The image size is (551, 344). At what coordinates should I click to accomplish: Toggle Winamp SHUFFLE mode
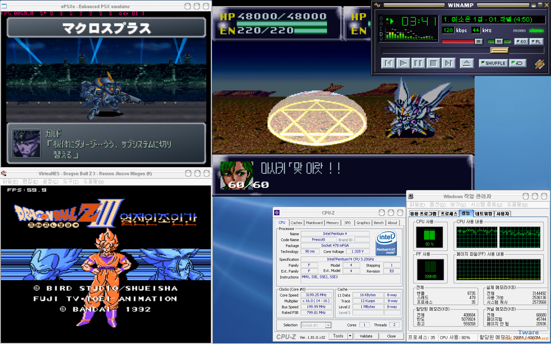493,63
